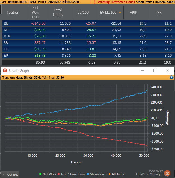
Task: Click the Results Graph window app icon
Action: [x=5, y=70]
